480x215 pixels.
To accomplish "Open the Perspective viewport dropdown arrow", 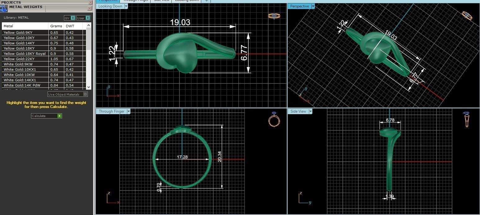I will tap(313, 6).
